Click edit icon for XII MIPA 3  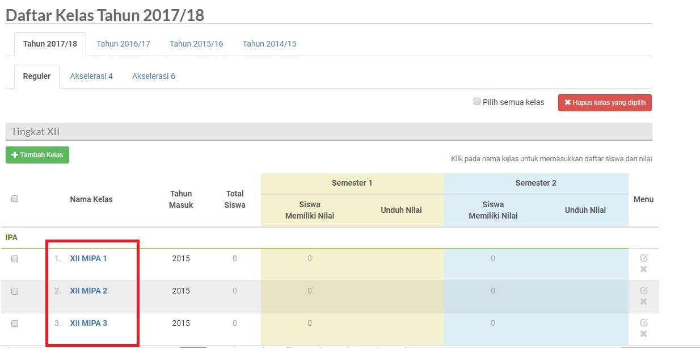[644, 322]
